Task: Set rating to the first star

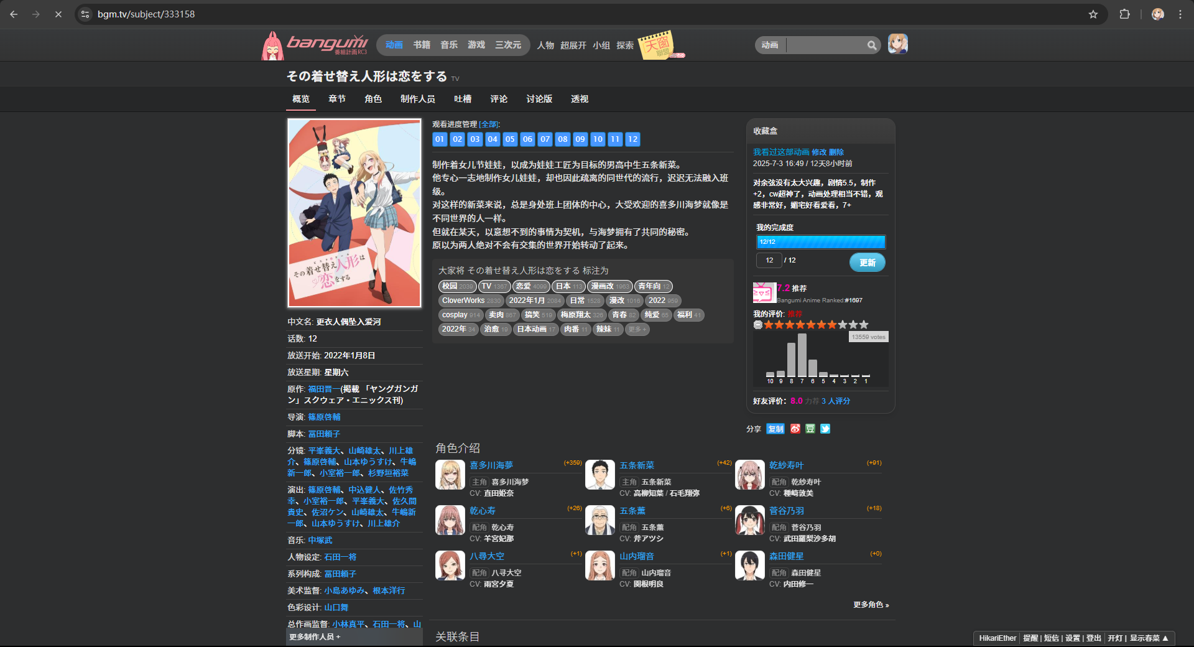Action: click(x=769, y=325)
